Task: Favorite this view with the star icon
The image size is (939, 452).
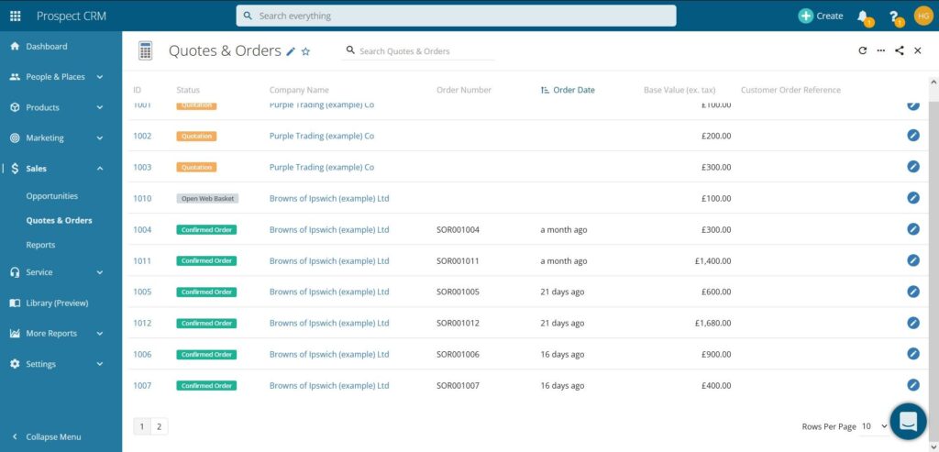Action: coord(305,51)
